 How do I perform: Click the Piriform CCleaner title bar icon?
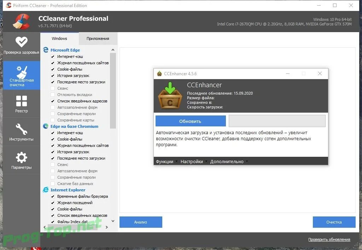[x=8, y=5]
